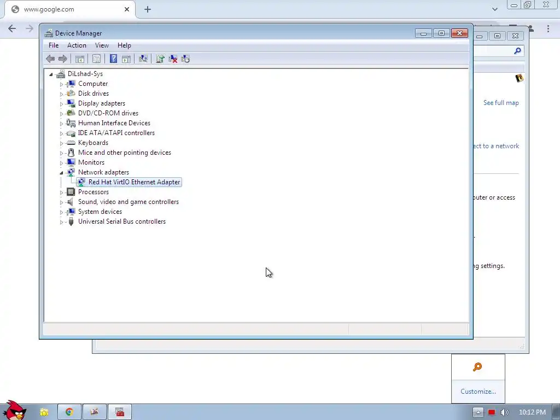This screenshot has width=560, height=420.
Task: Click the red toolbox taskbar icon
Action: (120, 412)
